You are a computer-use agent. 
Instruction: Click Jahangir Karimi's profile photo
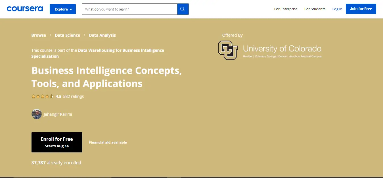coord(37,114)
